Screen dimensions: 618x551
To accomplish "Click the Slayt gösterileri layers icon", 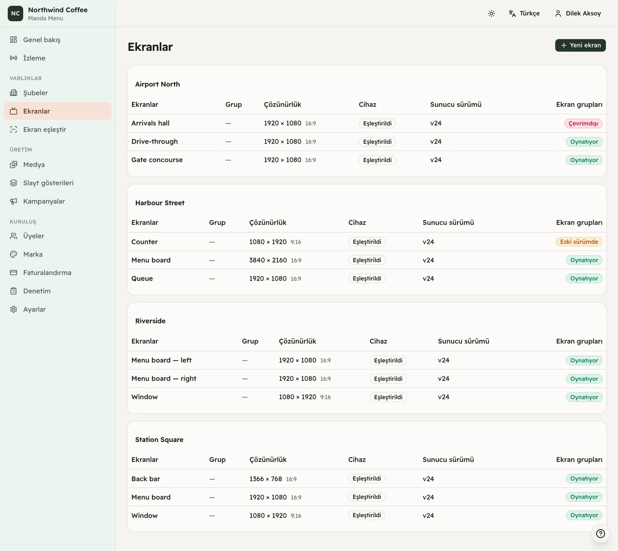I will (x=14, y=183).
